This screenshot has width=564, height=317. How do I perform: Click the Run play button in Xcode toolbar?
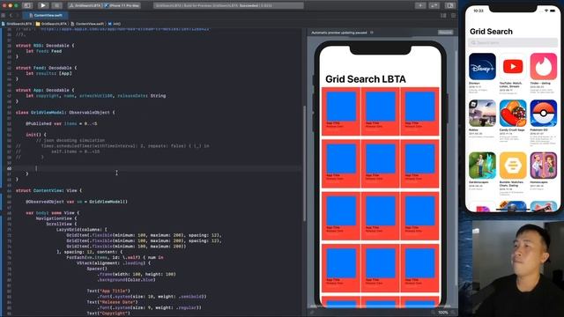43,5
